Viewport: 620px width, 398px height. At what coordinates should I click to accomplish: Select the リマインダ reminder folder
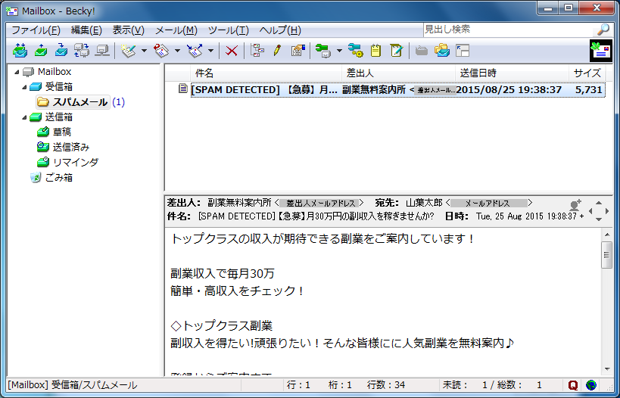coord(75,162)
